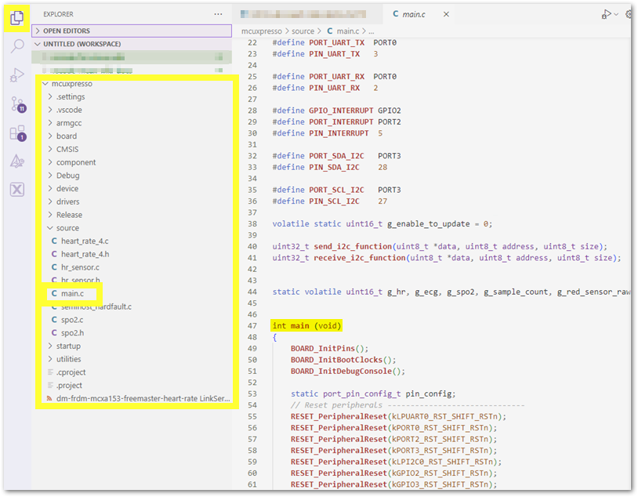This screenshot has height=497, width=638.
Task: Open Explorer more actions ellipsis
Action: [x=218, y=14]
